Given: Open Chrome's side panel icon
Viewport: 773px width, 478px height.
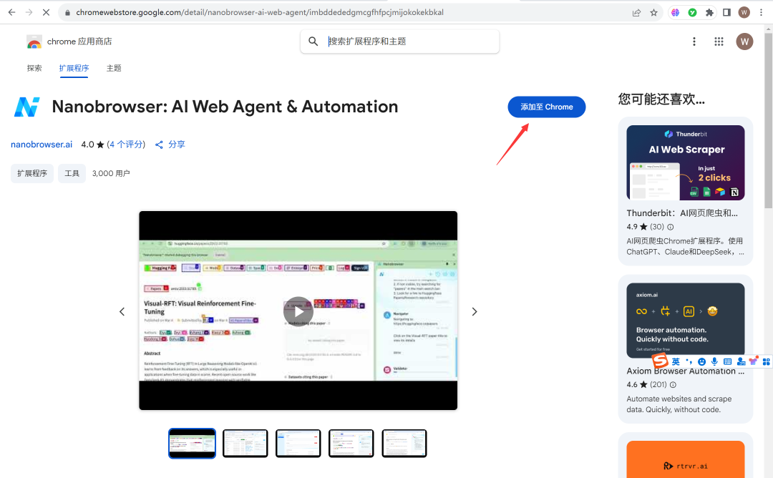Looking at the screenshot, I should coord(725,12).
